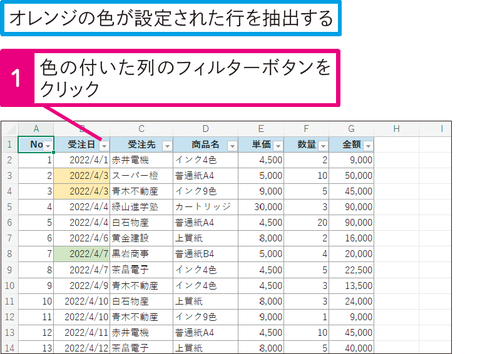
Task: Select row 5 header
Action: [9, 207]
